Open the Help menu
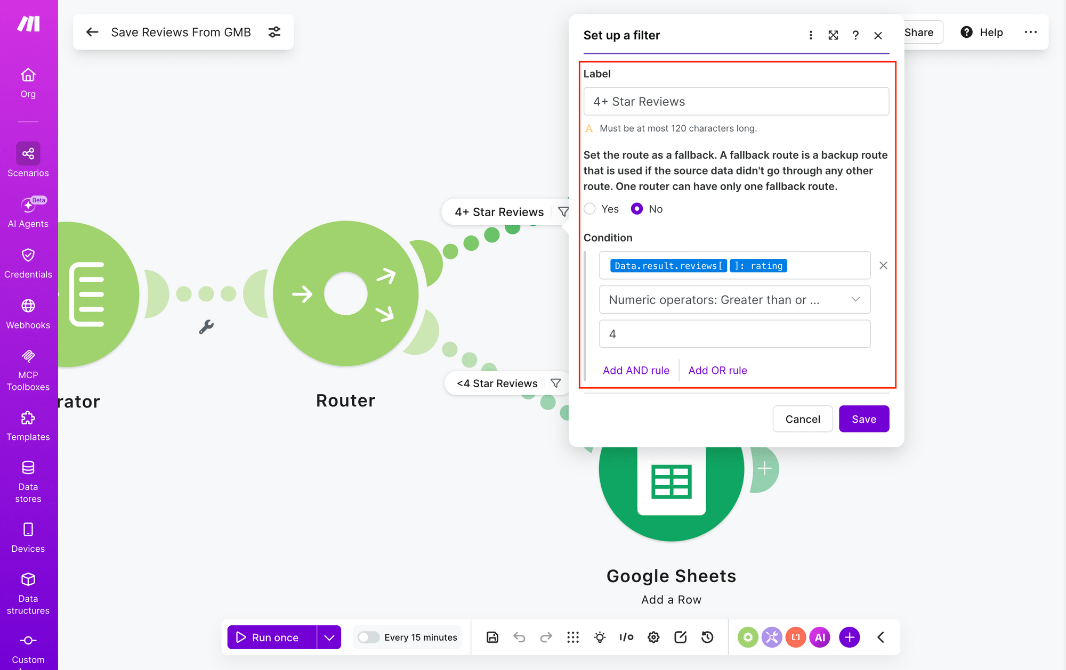Image resolution: width=1066 pixels, height=670 pixels. [x=982, y=32]
